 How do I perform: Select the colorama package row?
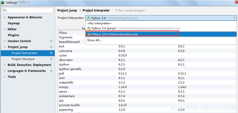147,51
